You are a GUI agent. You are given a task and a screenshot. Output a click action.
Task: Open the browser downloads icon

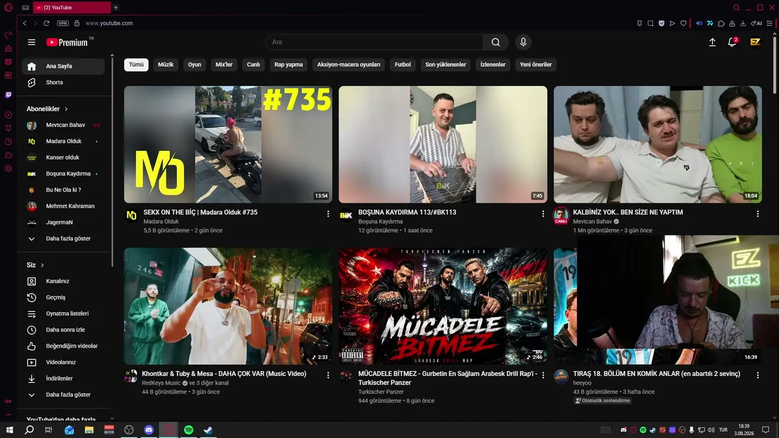[x=743, y=23]
